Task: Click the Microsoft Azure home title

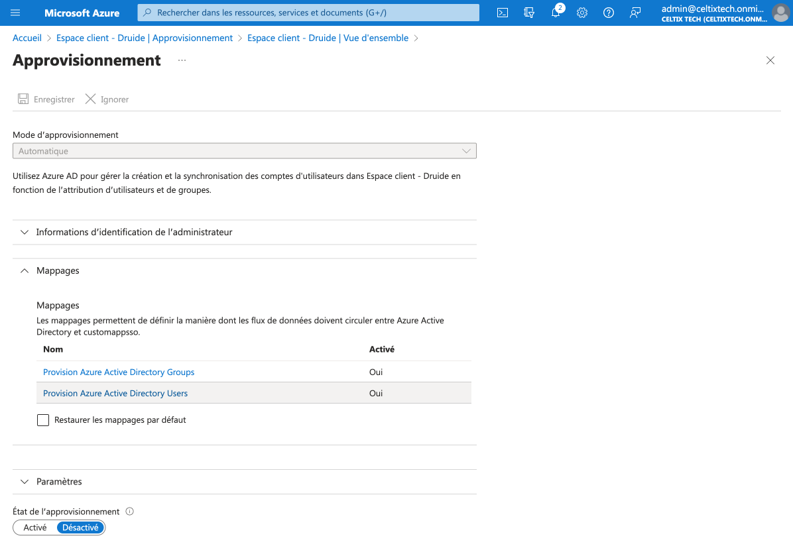Action: coord(82,13)
